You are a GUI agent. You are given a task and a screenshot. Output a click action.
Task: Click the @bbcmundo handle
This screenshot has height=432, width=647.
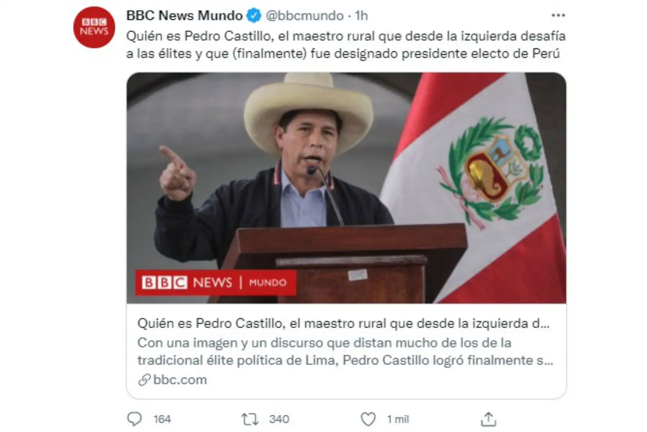tap(304, 15)
